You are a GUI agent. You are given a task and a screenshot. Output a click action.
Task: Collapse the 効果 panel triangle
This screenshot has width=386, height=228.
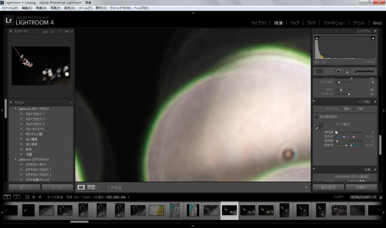point(375,170)
